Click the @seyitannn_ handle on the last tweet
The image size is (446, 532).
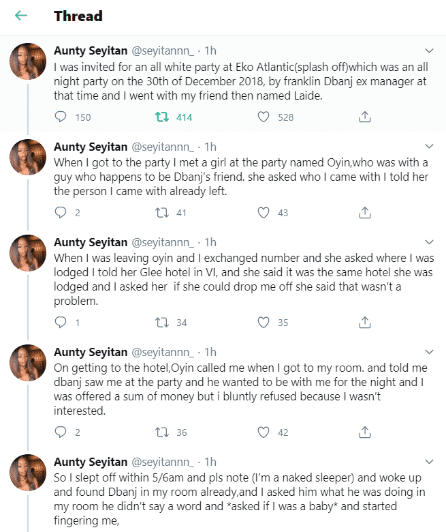(163, 462)
